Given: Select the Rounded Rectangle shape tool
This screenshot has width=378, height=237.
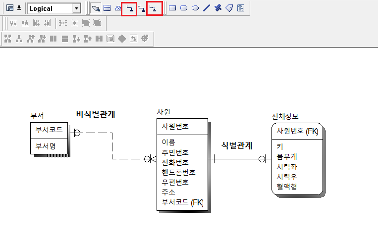Looking at the screenshot, I should tap(184, 8).
